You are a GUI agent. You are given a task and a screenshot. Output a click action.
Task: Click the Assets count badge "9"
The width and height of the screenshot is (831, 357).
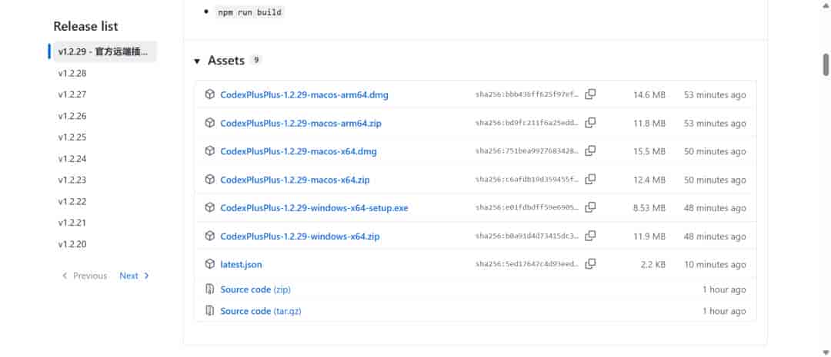point(256,61)
